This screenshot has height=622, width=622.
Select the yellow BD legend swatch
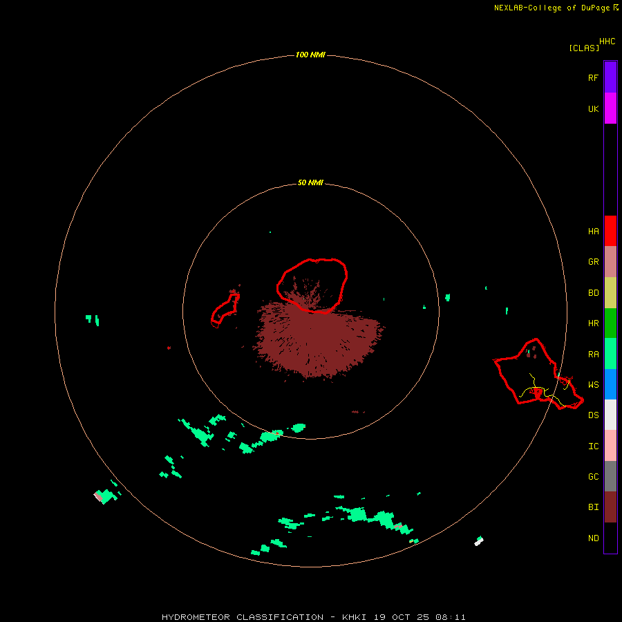point(610,293)
